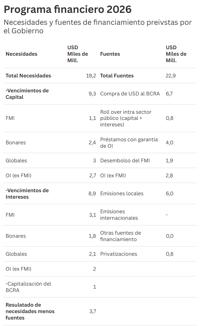Screen dimensions: 200x326
Task: Click the Compra de USD al BCRA cell
Action: point(130,94)
